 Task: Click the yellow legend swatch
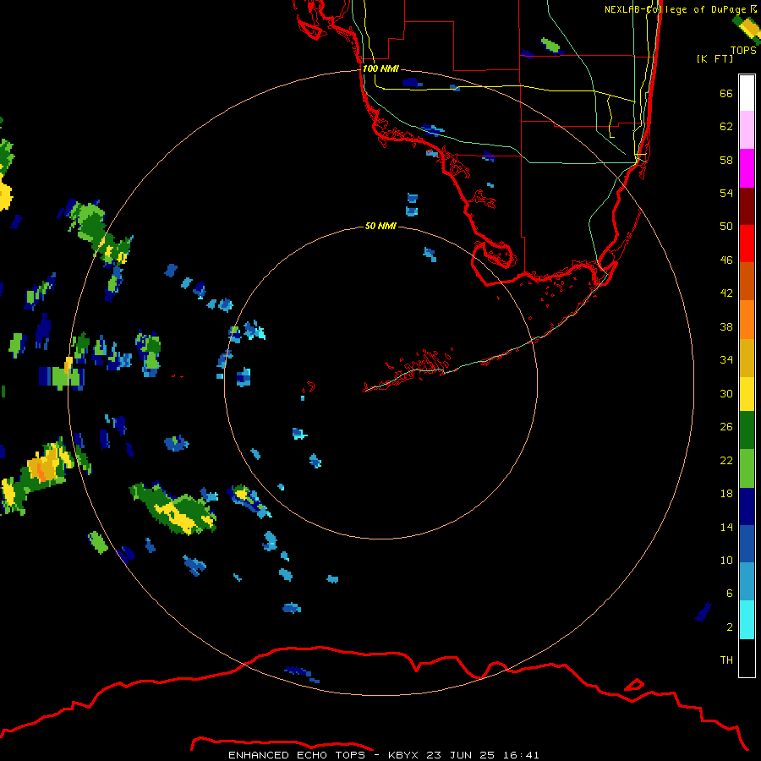[x=747, y=394]
